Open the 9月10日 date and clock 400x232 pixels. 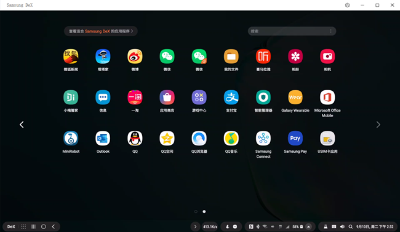click(375, 226)
